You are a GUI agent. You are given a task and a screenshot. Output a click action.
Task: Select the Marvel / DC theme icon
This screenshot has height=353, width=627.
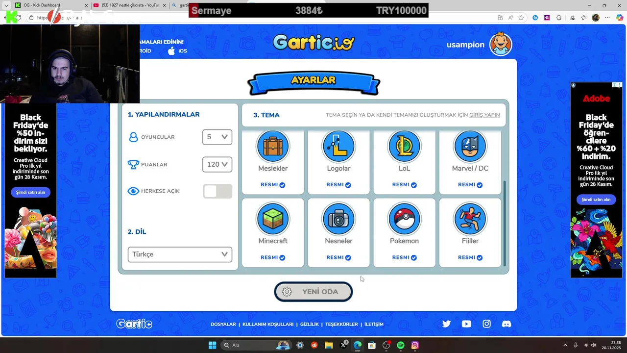coord(470,146)
